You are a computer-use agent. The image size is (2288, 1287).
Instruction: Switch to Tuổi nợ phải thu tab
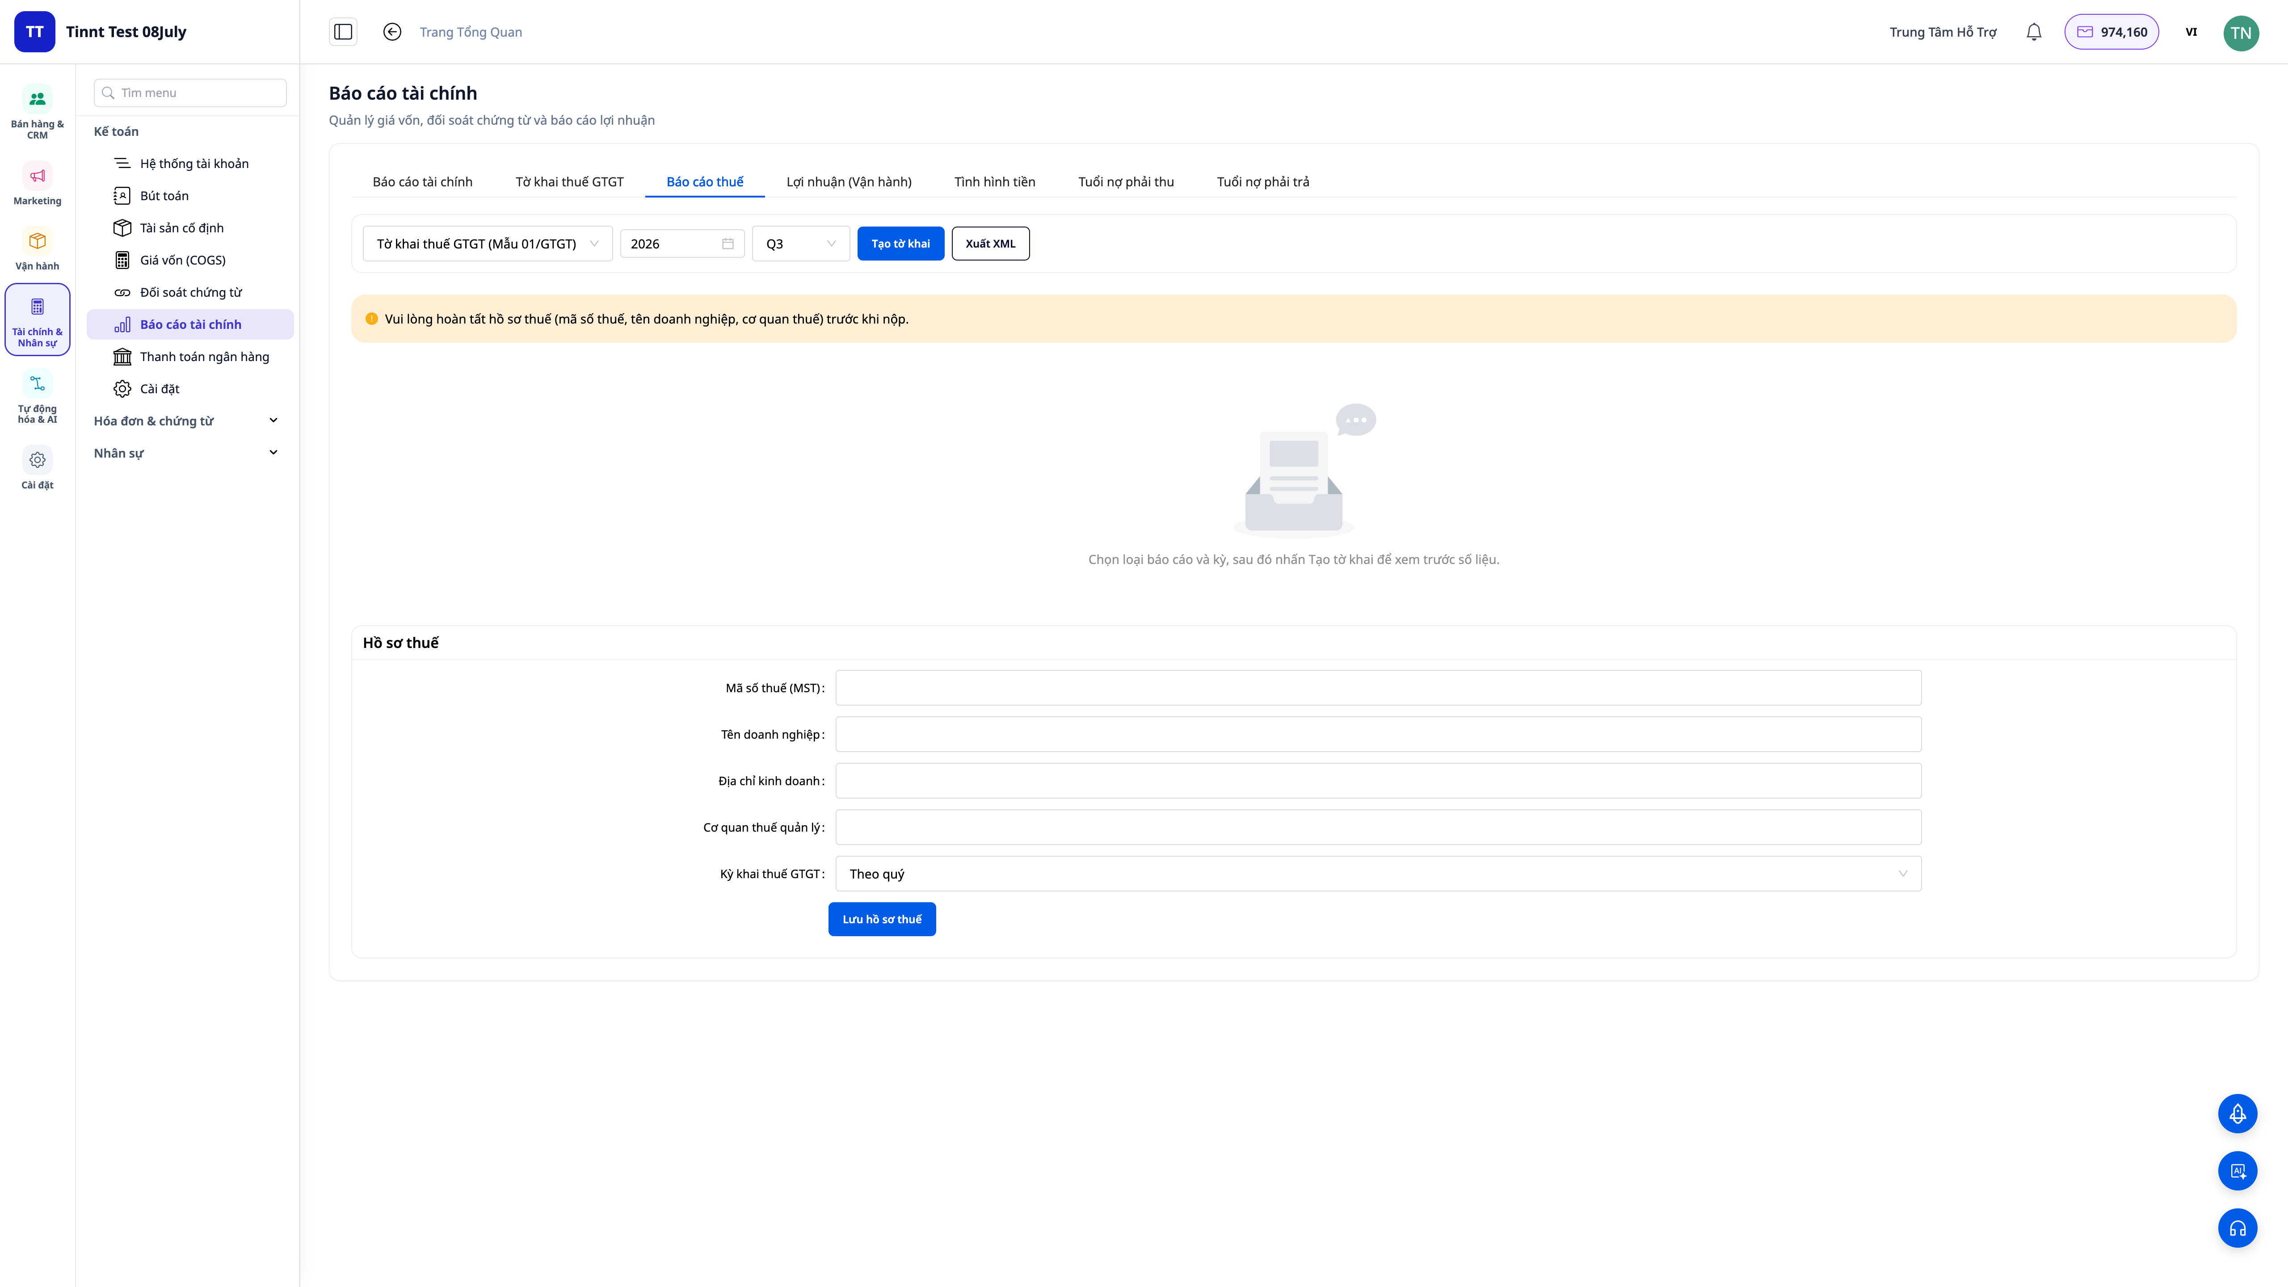click(1125, 181)
